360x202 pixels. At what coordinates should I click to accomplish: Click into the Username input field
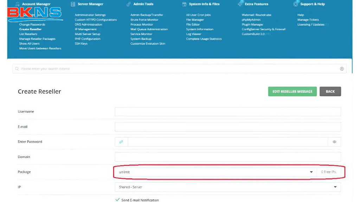pos(227,112)
